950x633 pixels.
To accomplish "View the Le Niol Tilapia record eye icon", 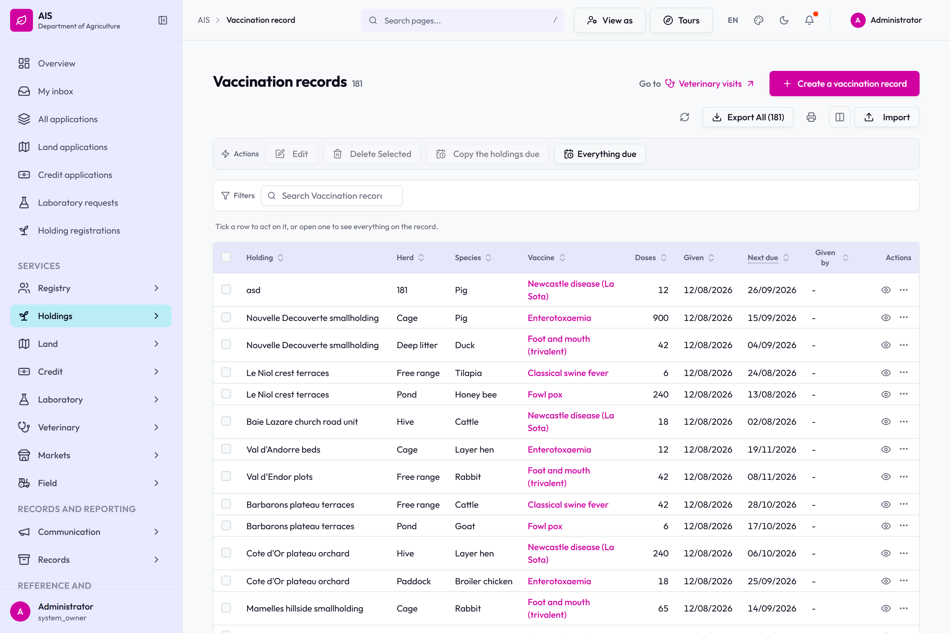I will (x=886, y=373).
